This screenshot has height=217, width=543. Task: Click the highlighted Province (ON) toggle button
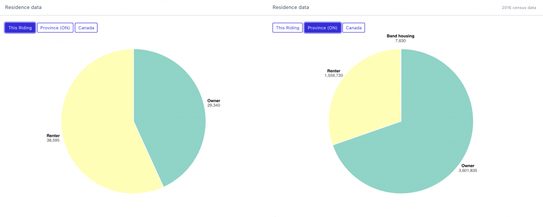[x=322, y=28]
